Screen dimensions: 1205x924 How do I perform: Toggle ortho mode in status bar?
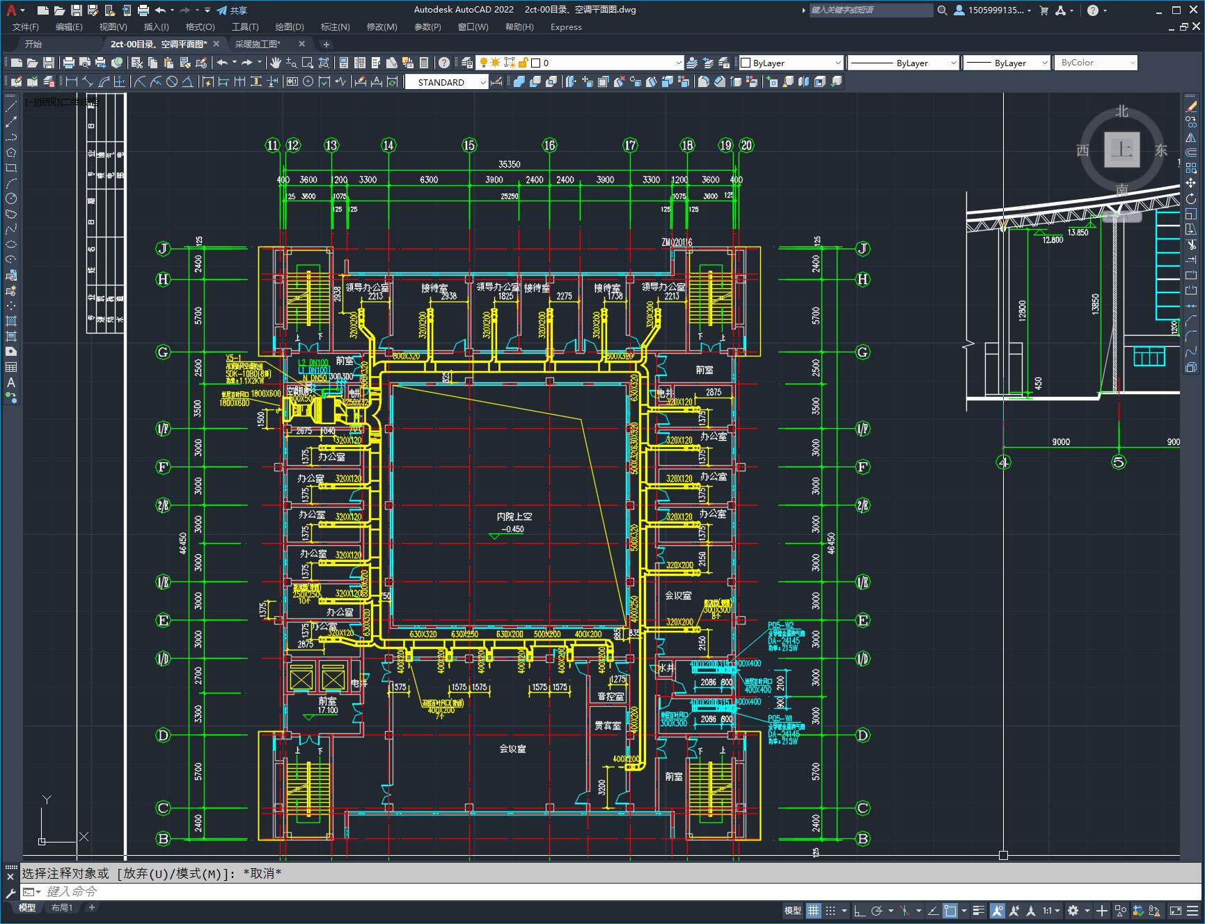860,910
